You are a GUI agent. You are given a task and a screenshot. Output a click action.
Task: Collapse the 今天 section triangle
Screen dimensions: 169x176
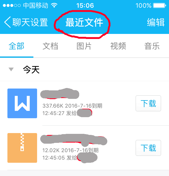(11, 69)
